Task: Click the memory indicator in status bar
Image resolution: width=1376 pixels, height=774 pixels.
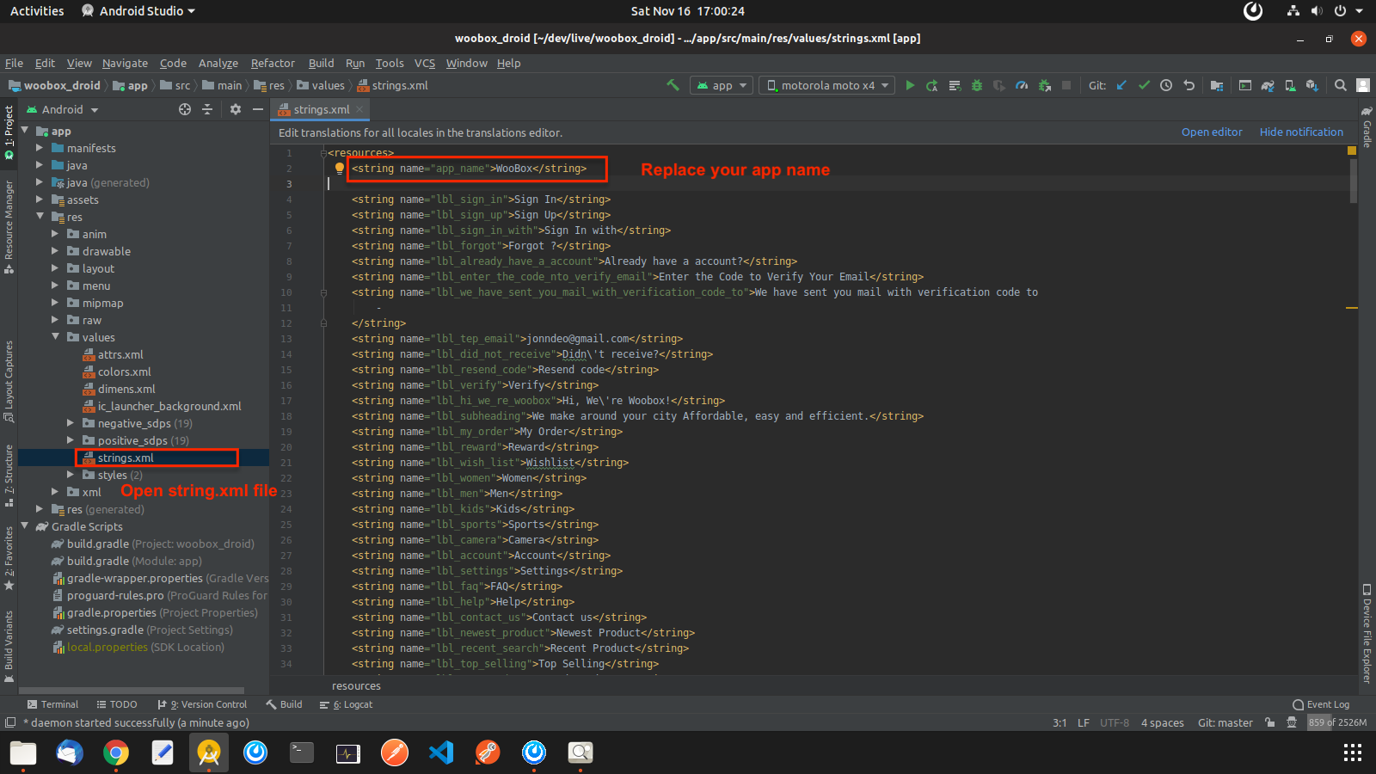Action: click(1337, 722)
